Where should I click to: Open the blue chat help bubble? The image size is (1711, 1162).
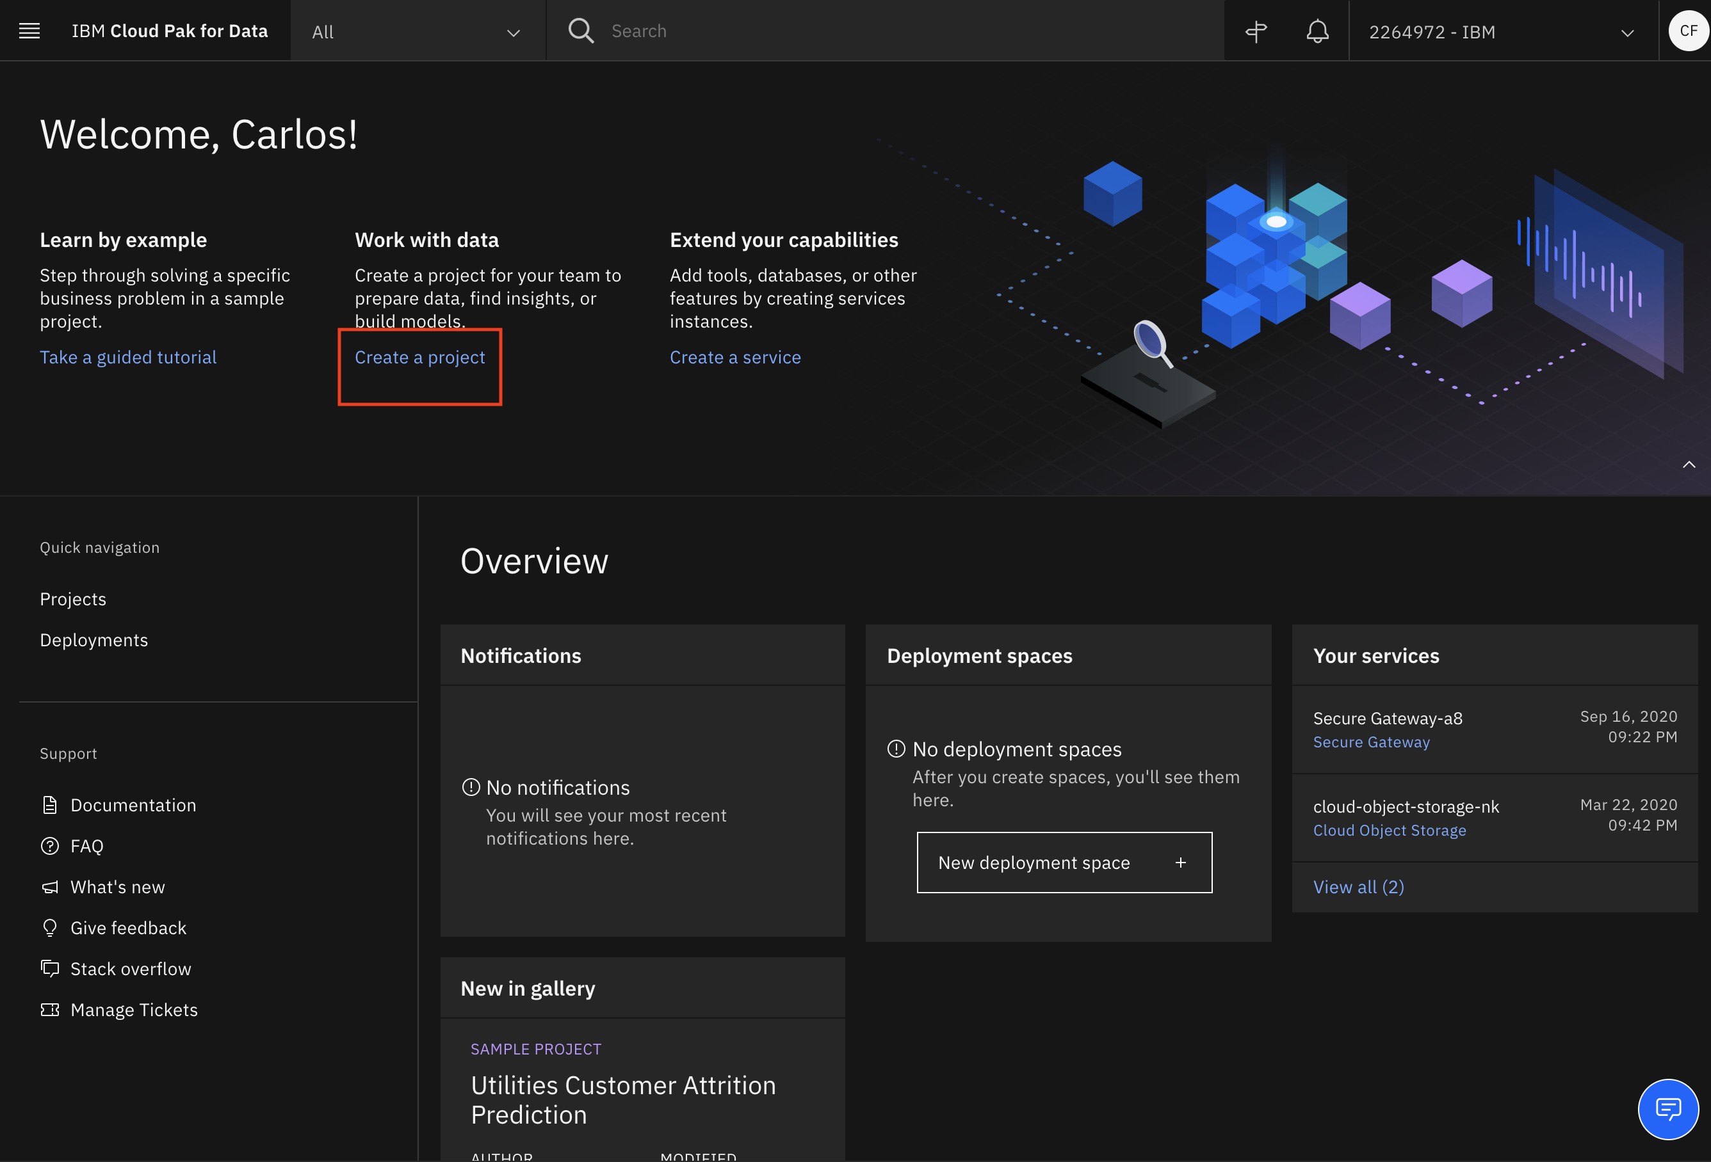click(x=1667, y=1108)
